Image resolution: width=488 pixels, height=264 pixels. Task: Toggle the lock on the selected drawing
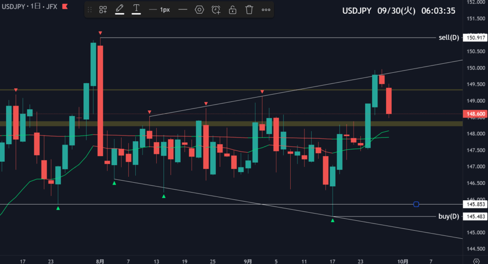coord(233,10)
